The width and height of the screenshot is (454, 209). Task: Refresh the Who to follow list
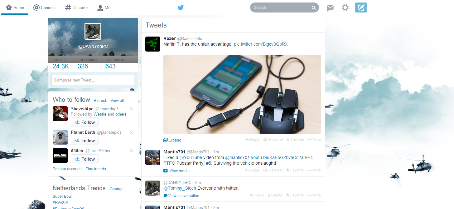click(100, 101)
